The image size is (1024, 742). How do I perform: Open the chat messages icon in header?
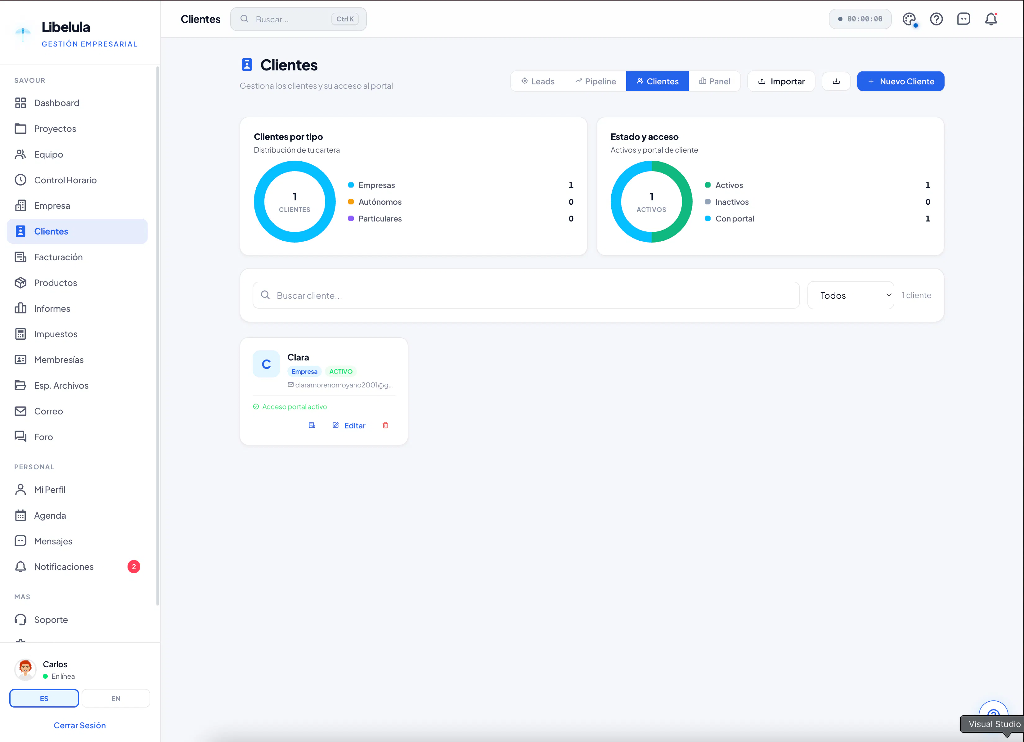pos(963,19)
